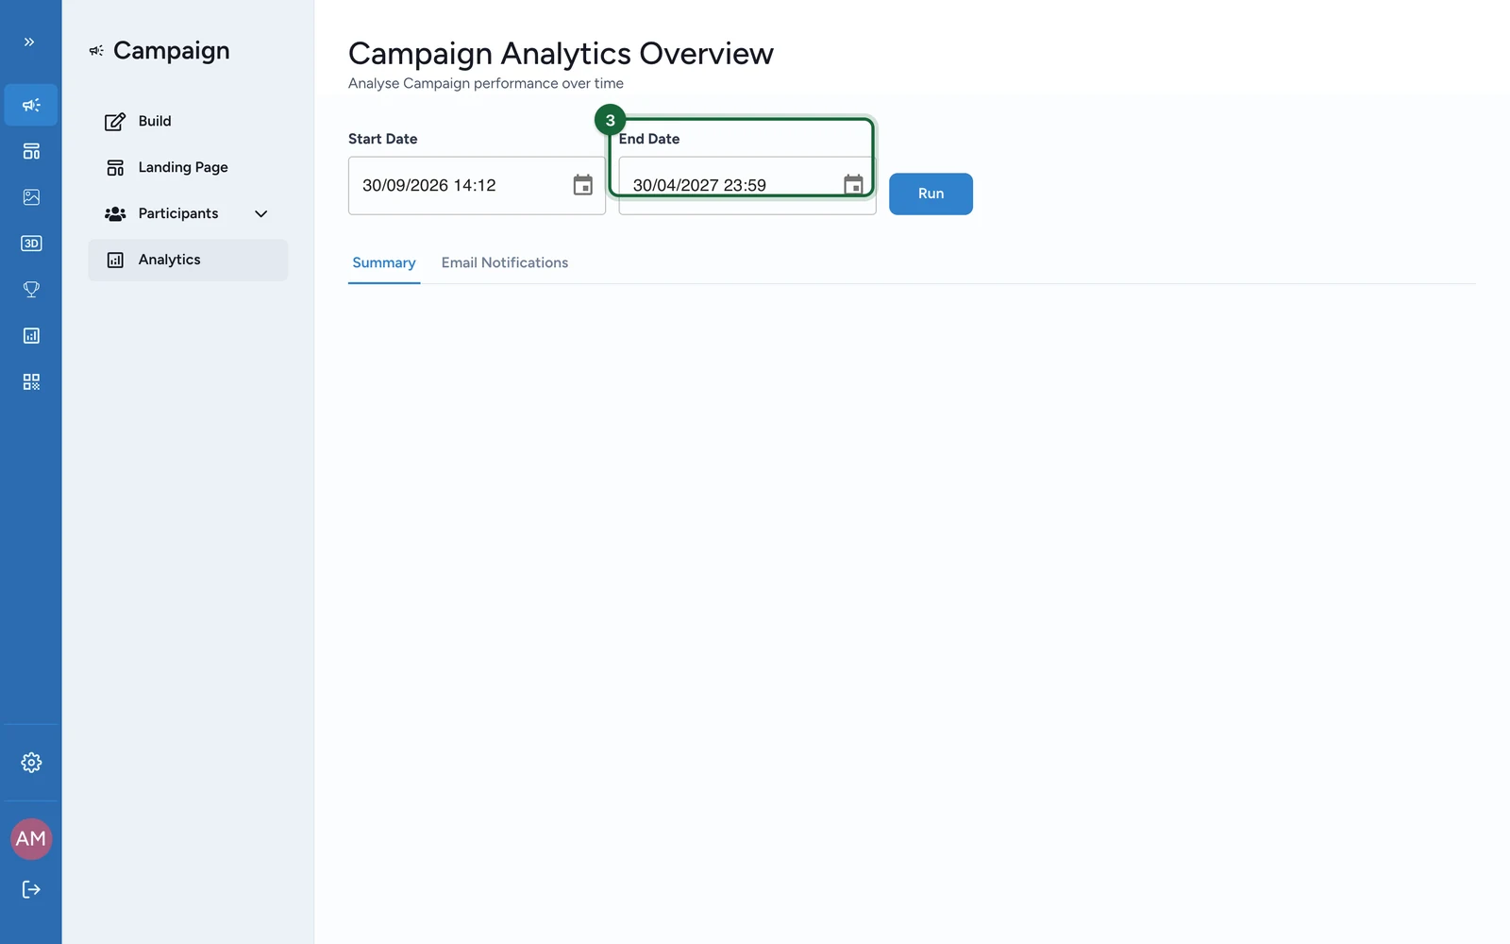The height and width of the screenshot is (944, 1510).
Task: Expand the Participants submenu chevron
Action: point(261,214)
